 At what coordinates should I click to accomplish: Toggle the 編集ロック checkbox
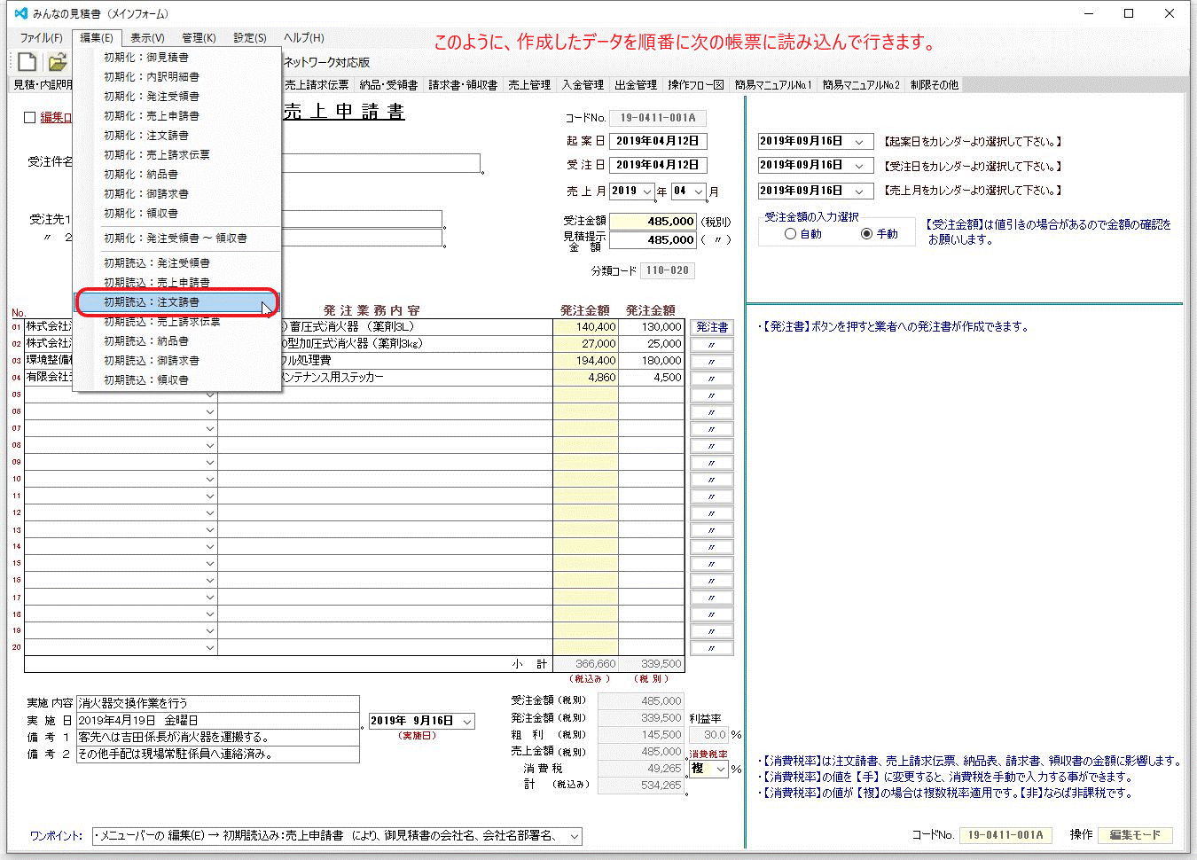click(29, 117)
